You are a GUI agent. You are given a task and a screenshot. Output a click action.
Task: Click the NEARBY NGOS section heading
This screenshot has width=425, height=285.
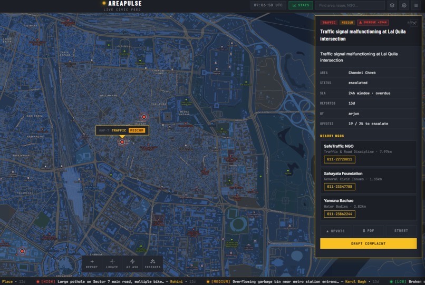(x=332, y=136)
